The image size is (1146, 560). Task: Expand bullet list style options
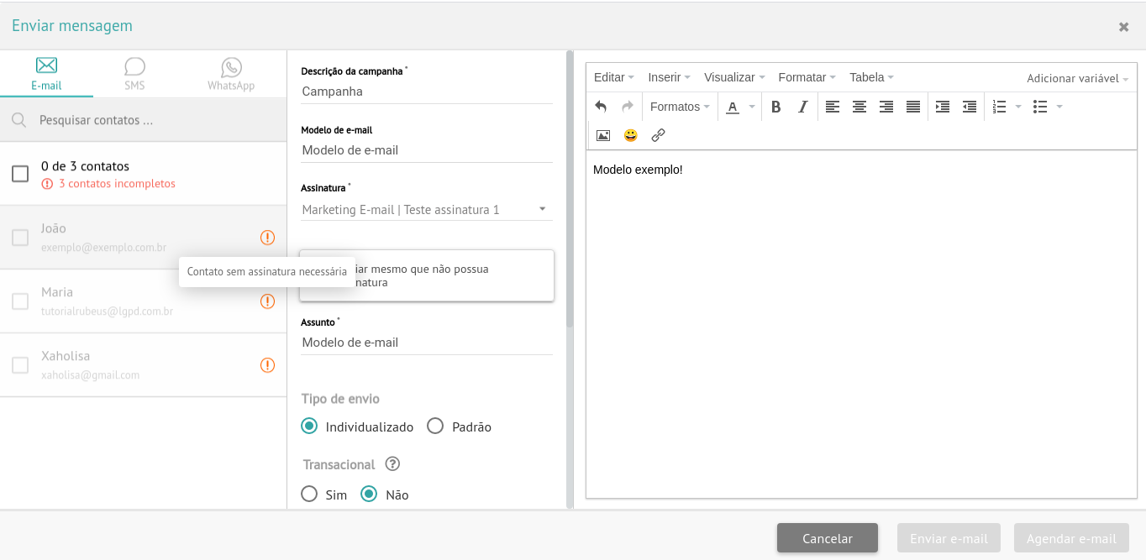pos(1059,107)
